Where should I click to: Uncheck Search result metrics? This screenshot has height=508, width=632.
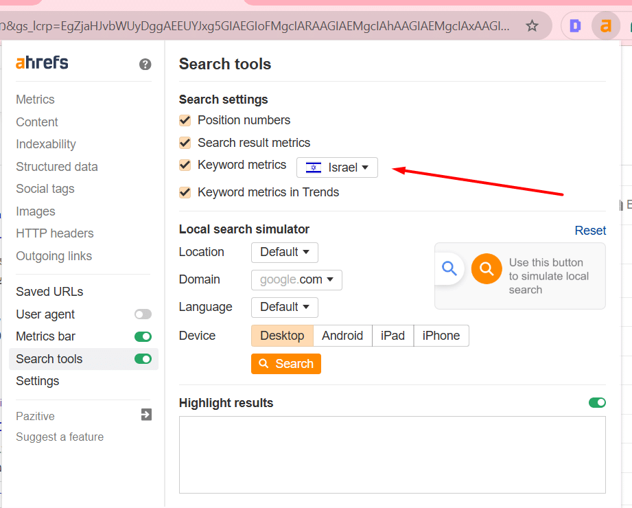pyautogui.click(x=185, y=143)
